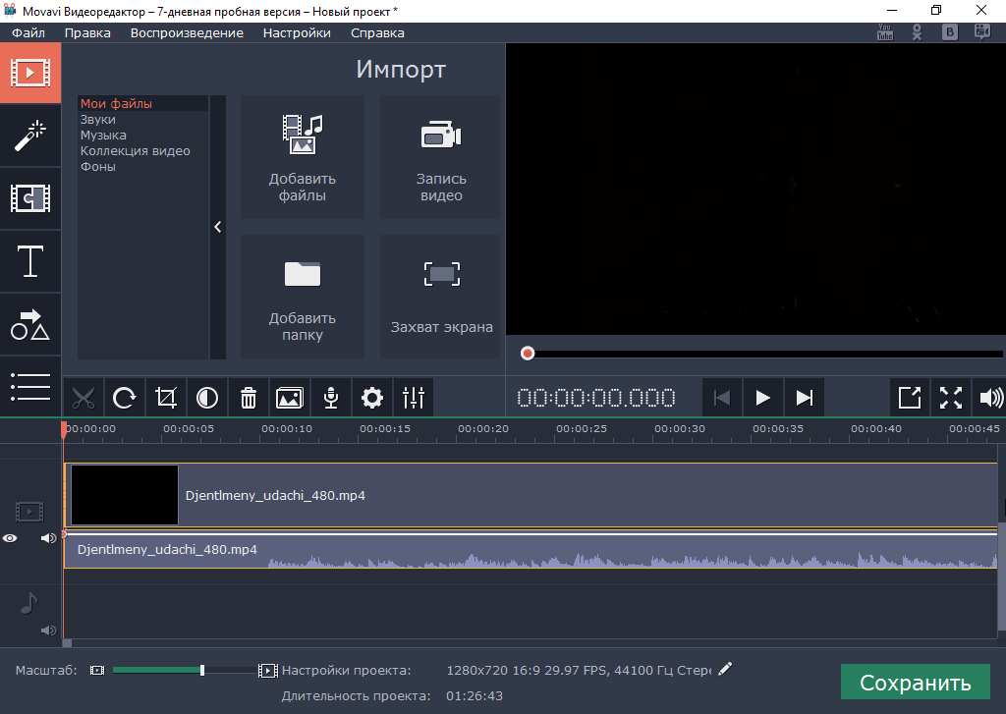
Task: Click the 1280x720 16:9 project settings text
Action: [578, 671]
